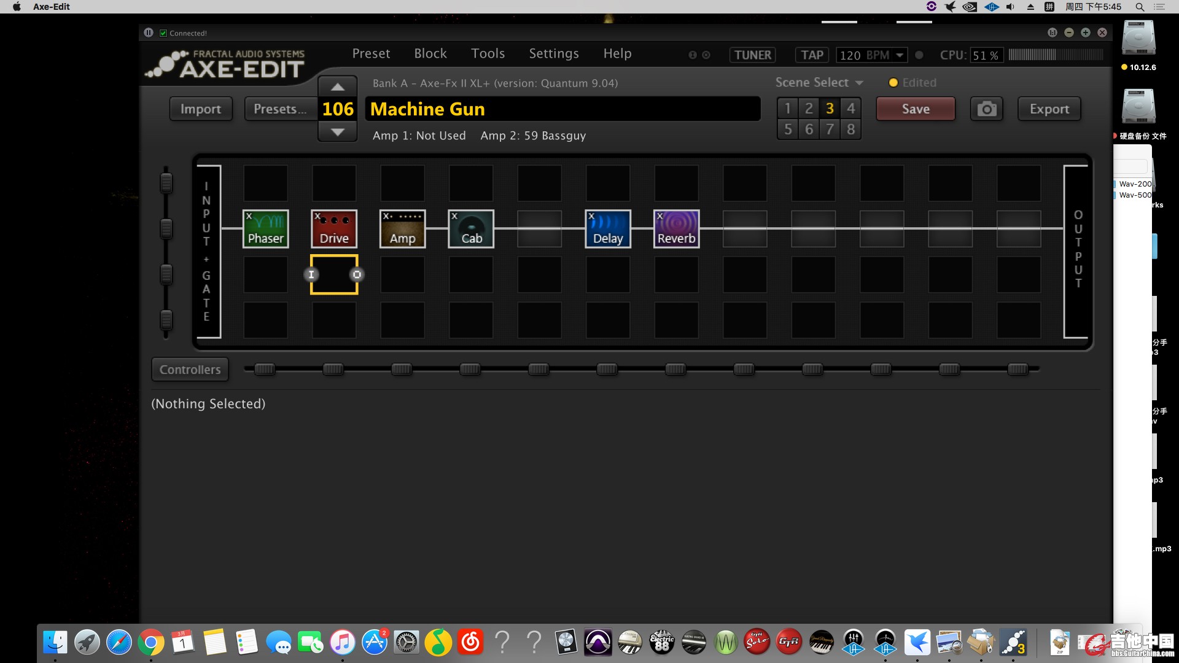Viewport: 1179px width, 663px height.
Task: Click the Axe-Edit pause icon near Connected
Action: (149, 33)
